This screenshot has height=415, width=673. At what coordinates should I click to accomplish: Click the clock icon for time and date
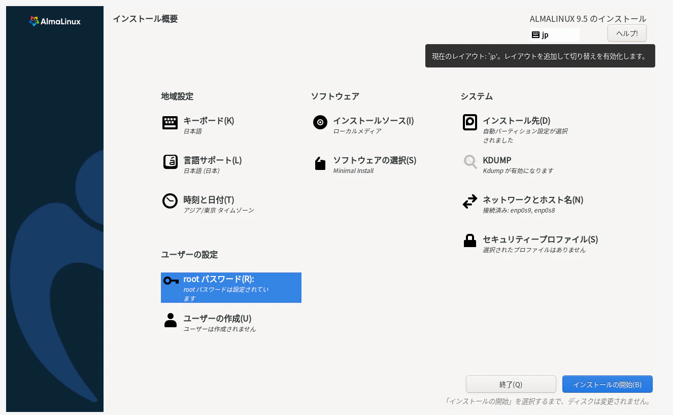coord(170,201)
